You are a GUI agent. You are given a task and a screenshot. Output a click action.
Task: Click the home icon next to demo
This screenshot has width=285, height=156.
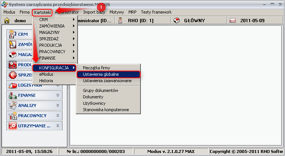[x=7, y=21]
